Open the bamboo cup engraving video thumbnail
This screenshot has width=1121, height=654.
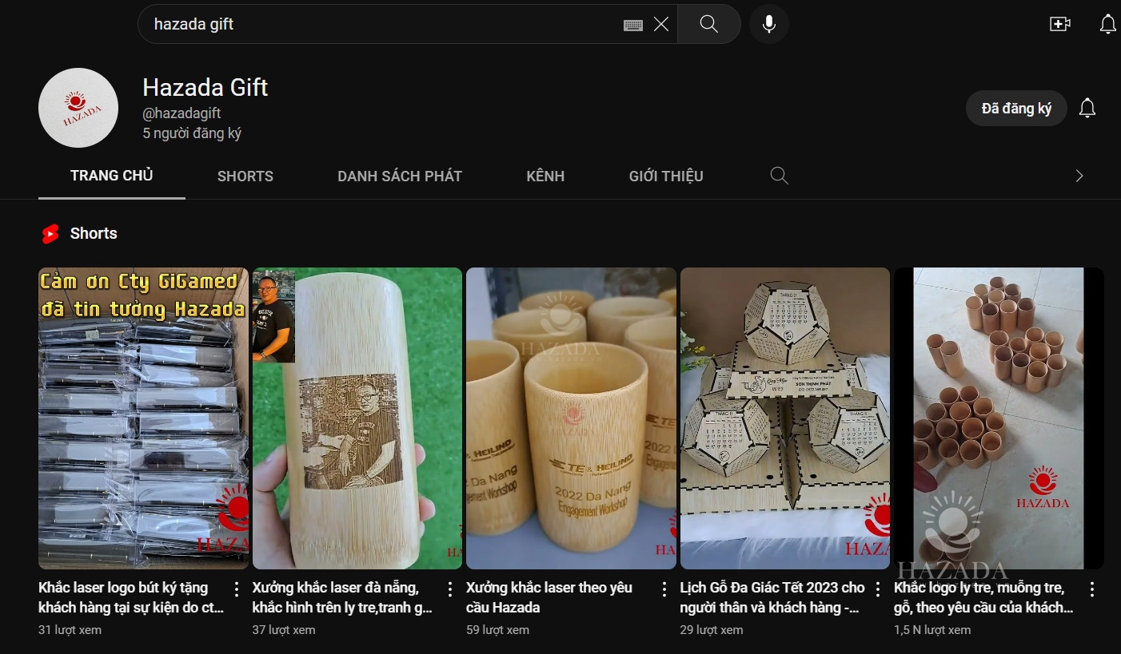point(357,417)
